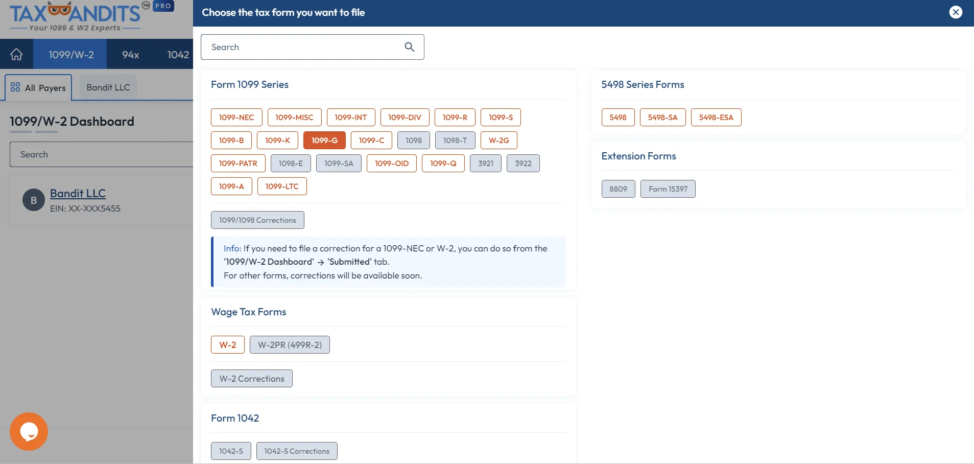Click the EIN: XX-XXX5455 text
Viewport: 974px width, 464px height.
tap(85, 208)
